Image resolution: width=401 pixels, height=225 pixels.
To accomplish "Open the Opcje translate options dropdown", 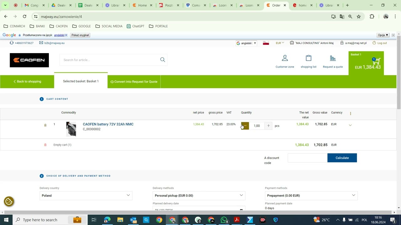I will click(383, 35).
